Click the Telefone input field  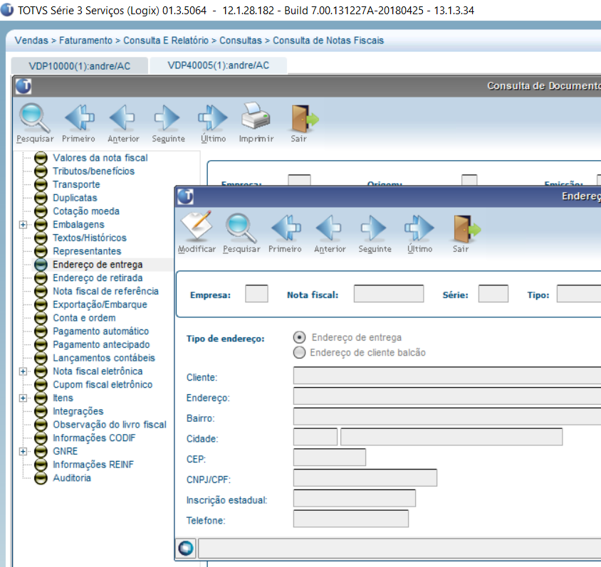351,519
